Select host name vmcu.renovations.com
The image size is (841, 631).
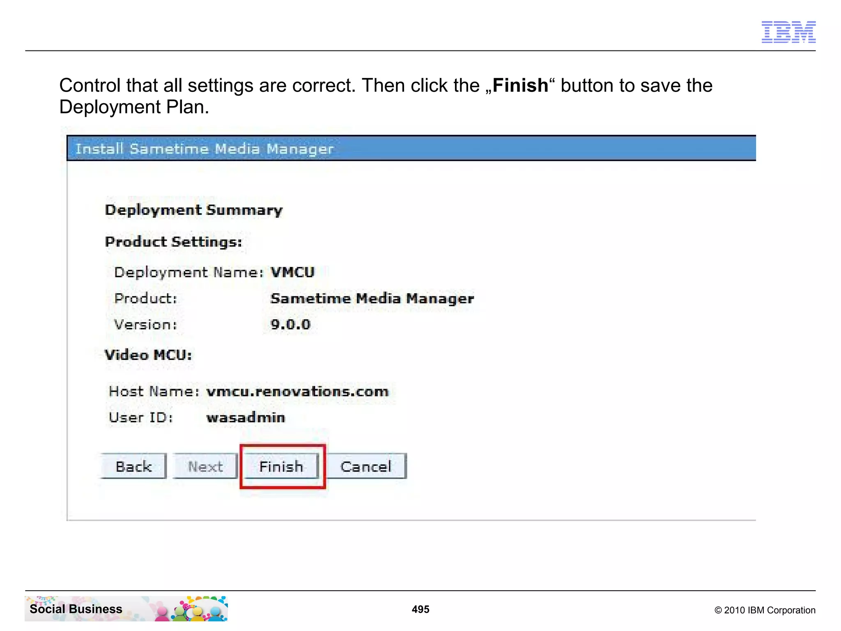[x=297, y=391]
